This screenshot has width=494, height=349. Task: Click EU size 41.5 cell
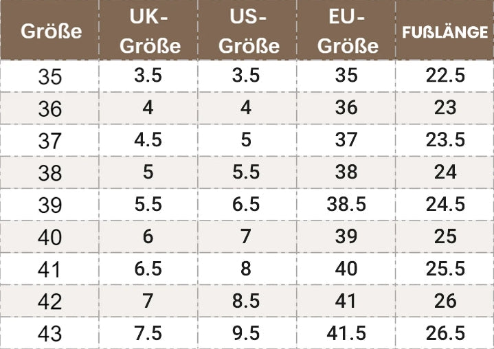point(346,333)
